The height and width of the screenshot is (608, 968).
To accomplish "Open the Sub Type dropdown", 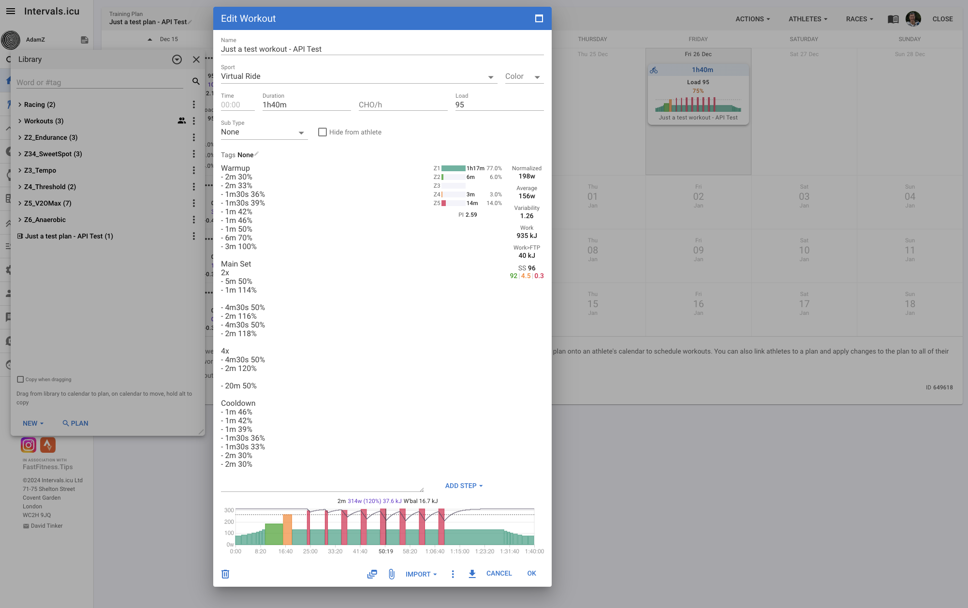I will [264, 132].
